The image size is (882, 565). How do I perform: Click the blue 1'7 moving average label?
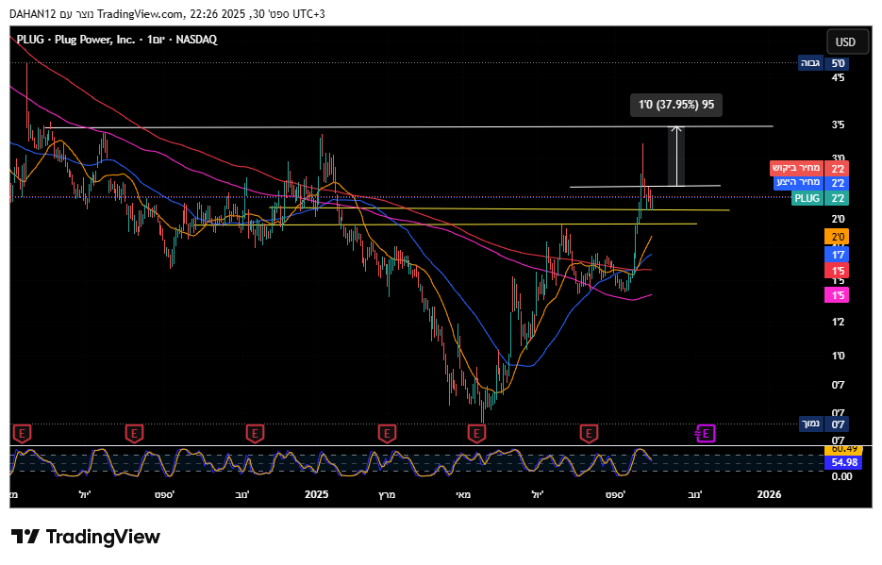(x=837, y=255)
